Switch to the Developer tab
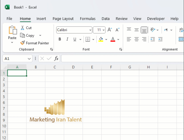The height and width of the screenshot is (140, 184). coord(156,19)
